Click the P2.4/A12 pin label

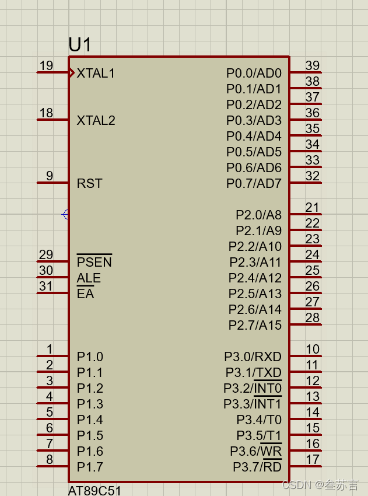(x=255, y=278)
